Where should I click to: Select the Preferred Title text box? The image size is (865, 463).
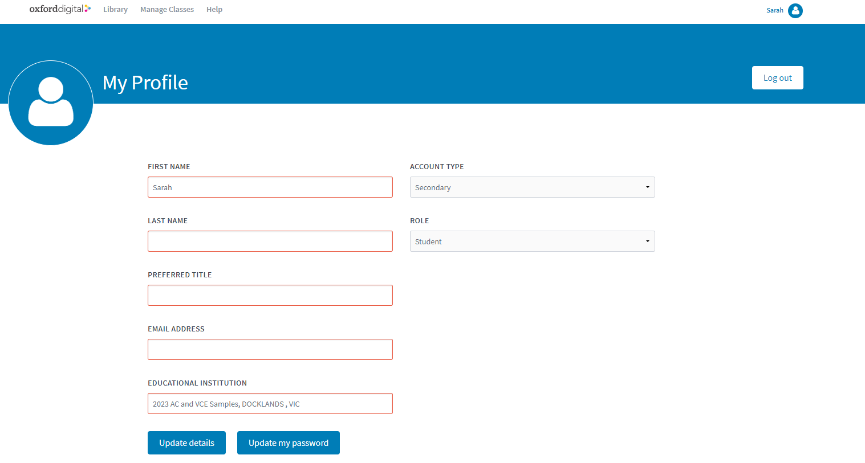tap(270, 296)
